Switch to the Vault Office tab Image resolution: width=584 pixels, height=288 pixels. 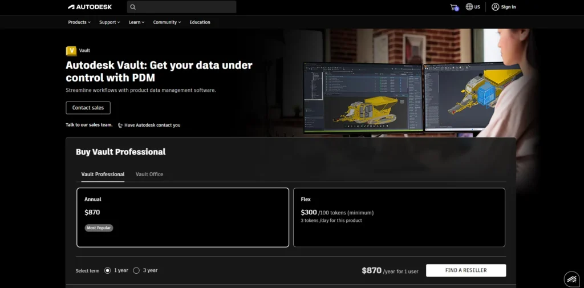point(149,175)
